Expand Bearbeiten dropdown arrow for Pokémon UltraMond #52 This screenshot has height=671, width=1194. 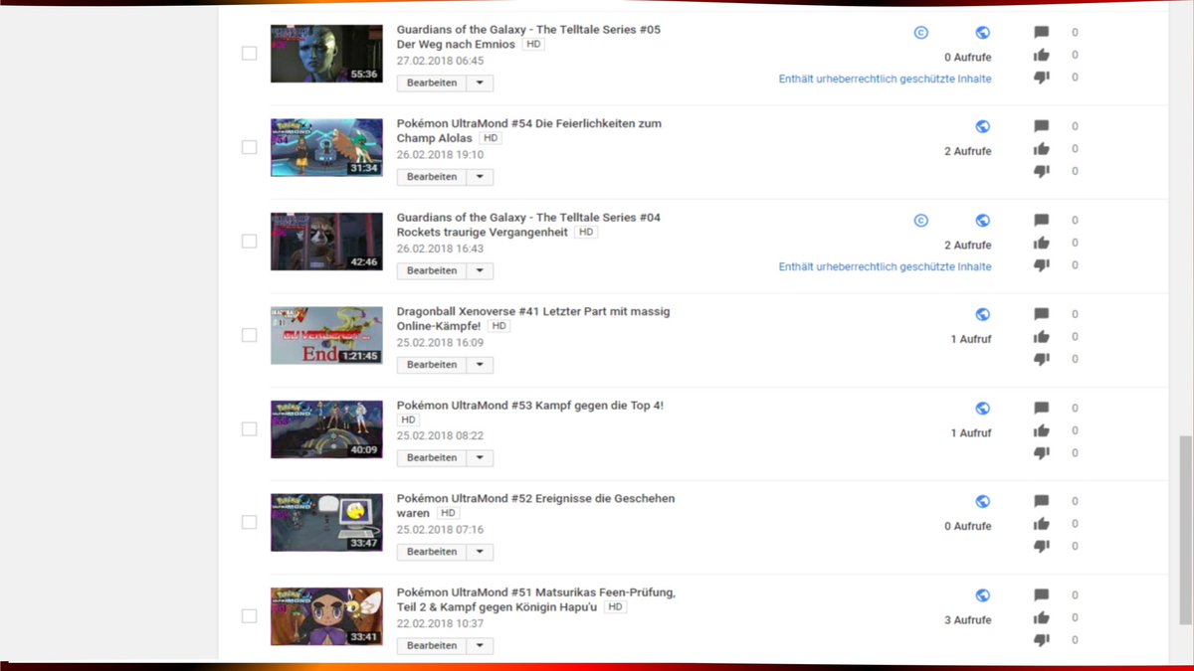480,552
